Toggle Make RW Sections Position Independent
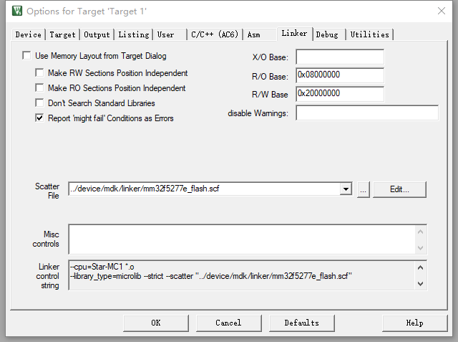 point(39,72)
